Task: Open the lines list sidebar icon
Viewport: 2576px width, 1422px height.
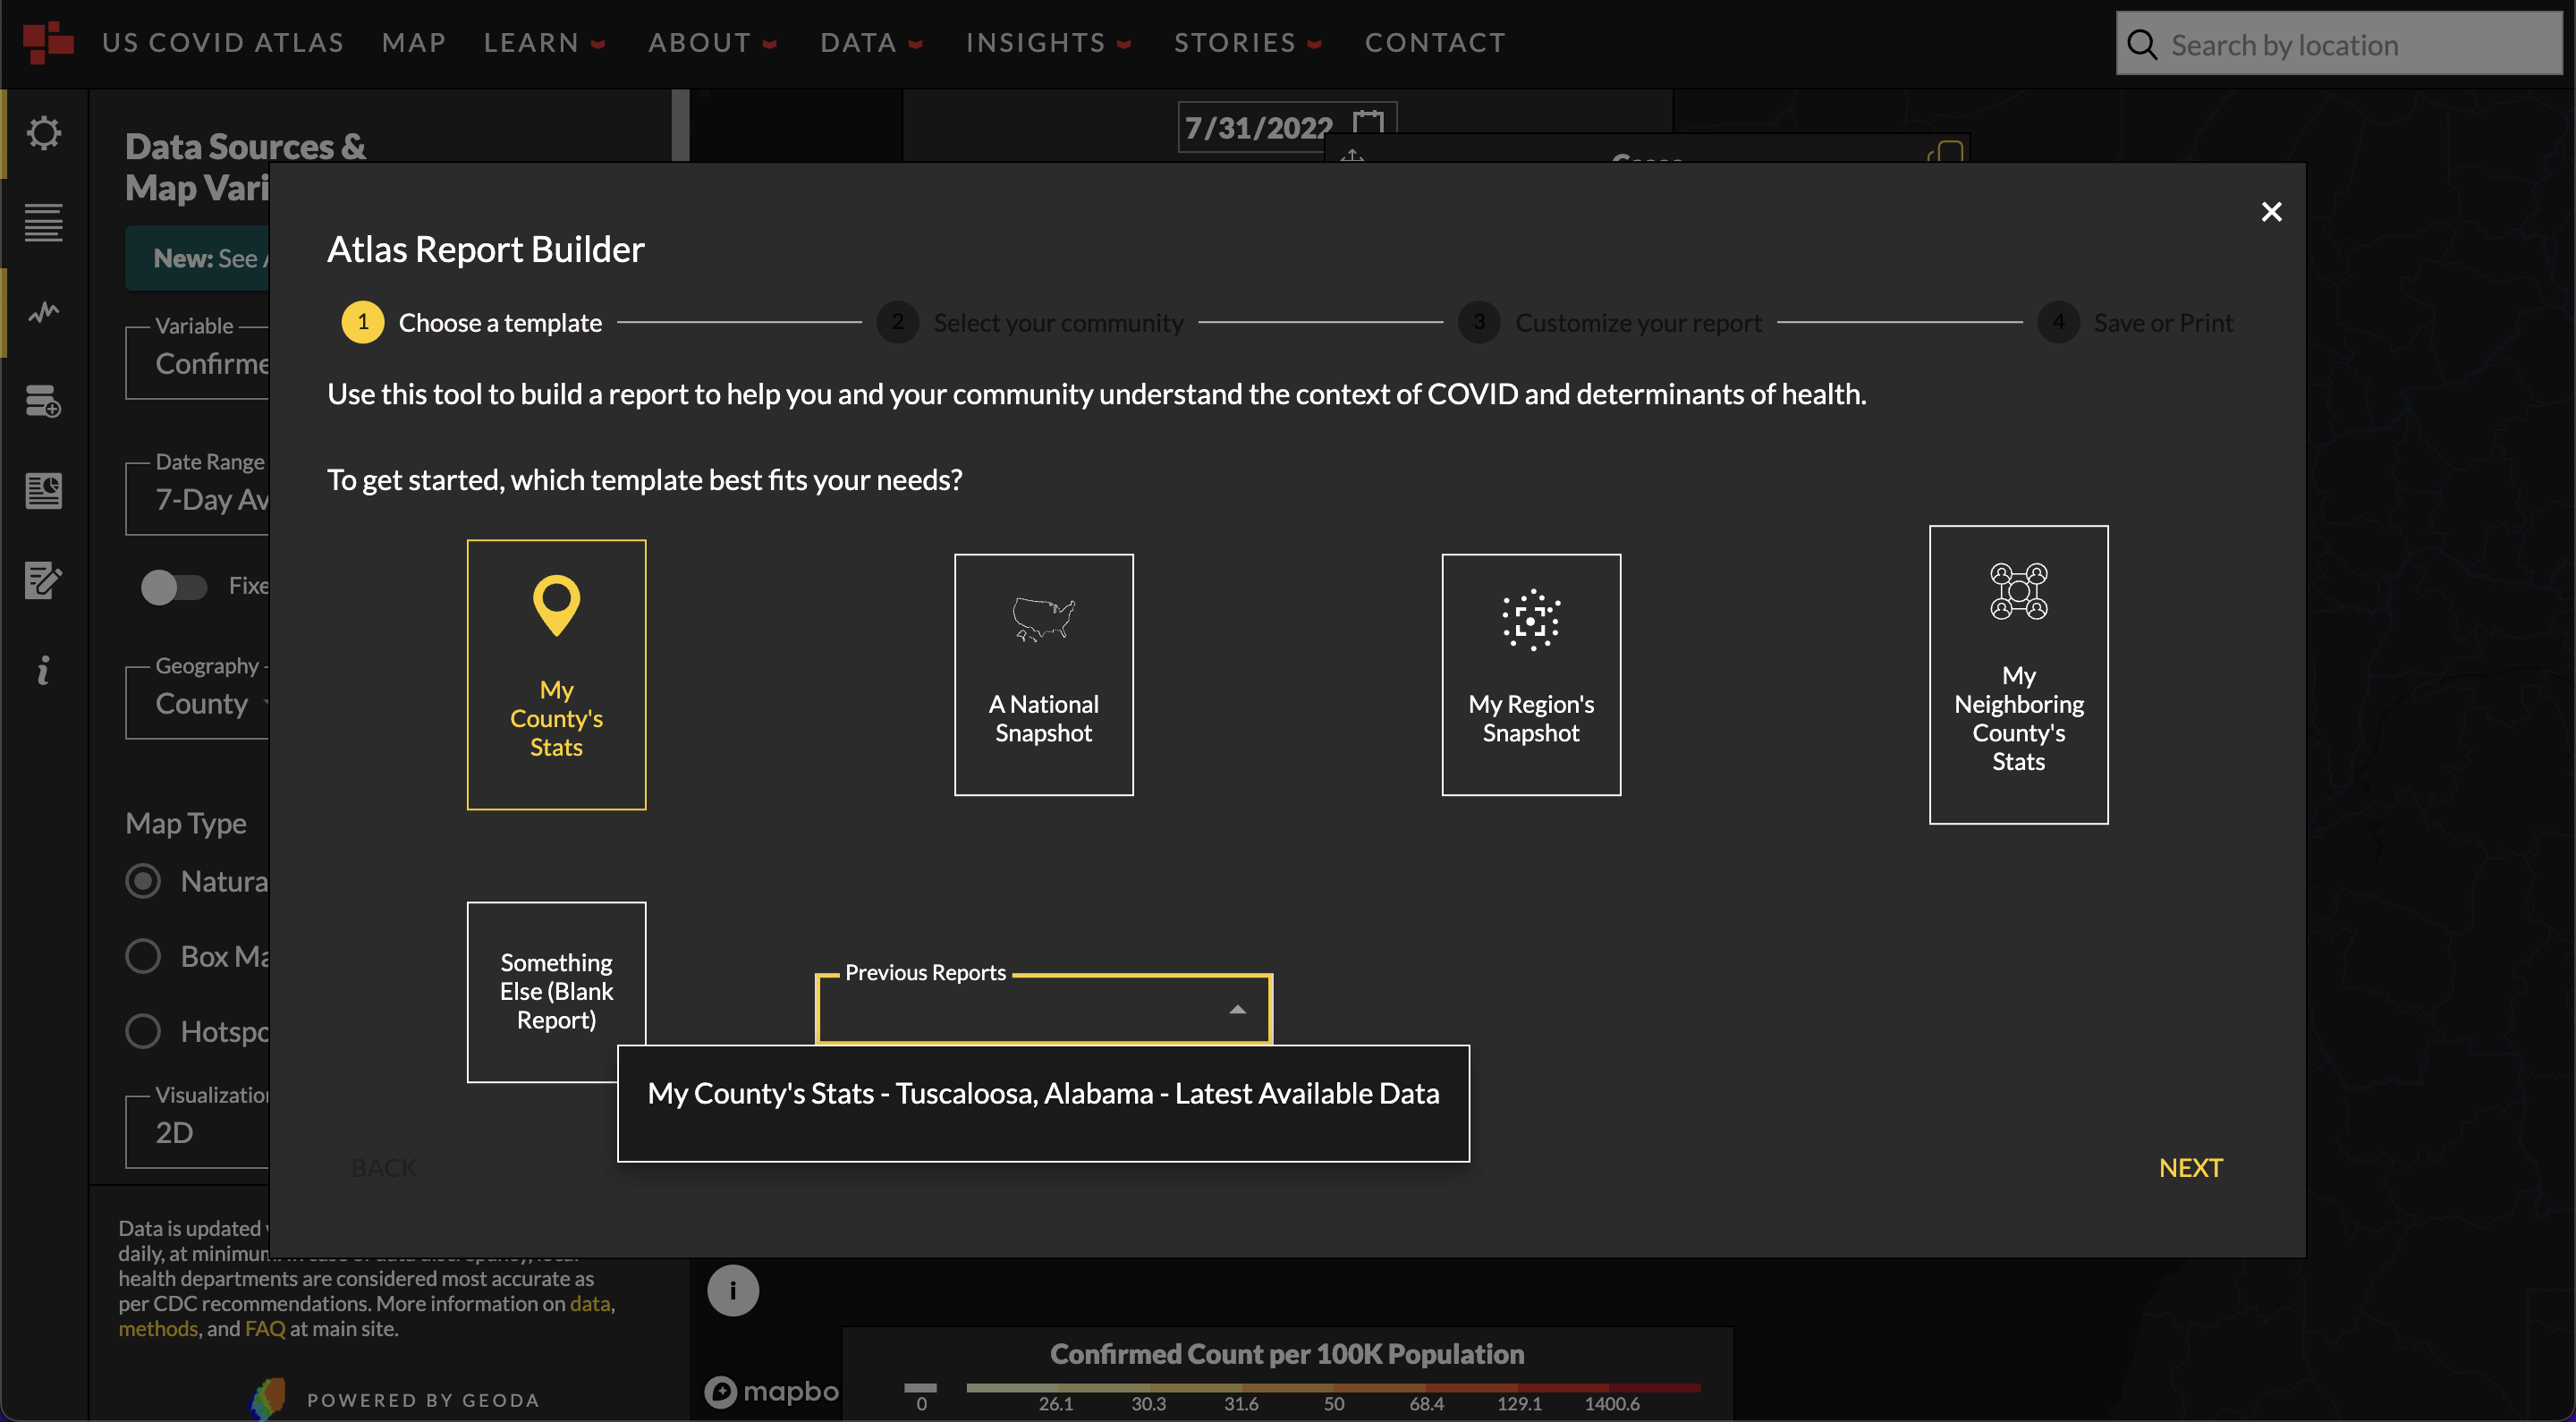Action: coord(43,222)
